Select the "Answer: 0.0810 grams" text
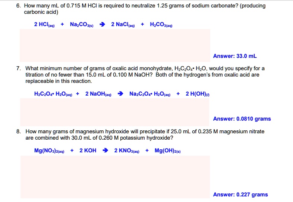The image size is (293, 202). 242,119
